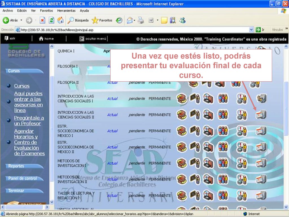The width and height of the screenshot is (289, 217).
Task: Click Actual in the Metodos de Investigacion I row
Action: [x=112, y=163]
